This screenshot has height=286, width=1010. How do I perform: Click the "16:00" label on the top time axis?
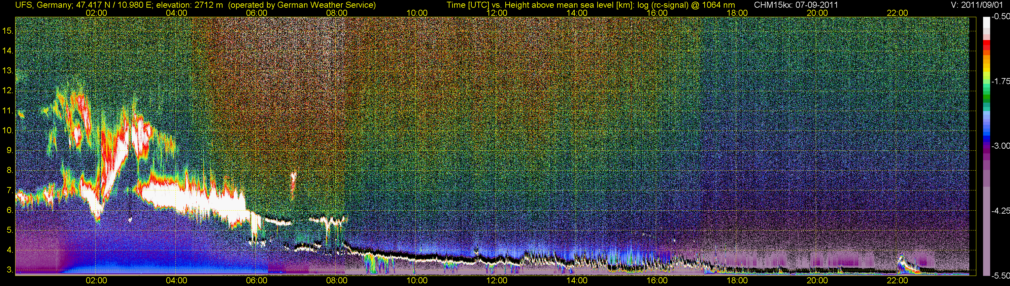657,13
